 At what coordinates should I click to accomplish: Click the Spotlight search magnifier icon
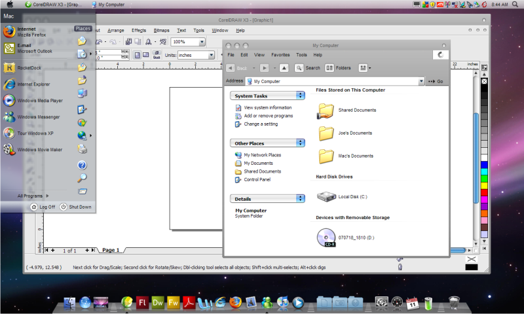coord(515,5)
